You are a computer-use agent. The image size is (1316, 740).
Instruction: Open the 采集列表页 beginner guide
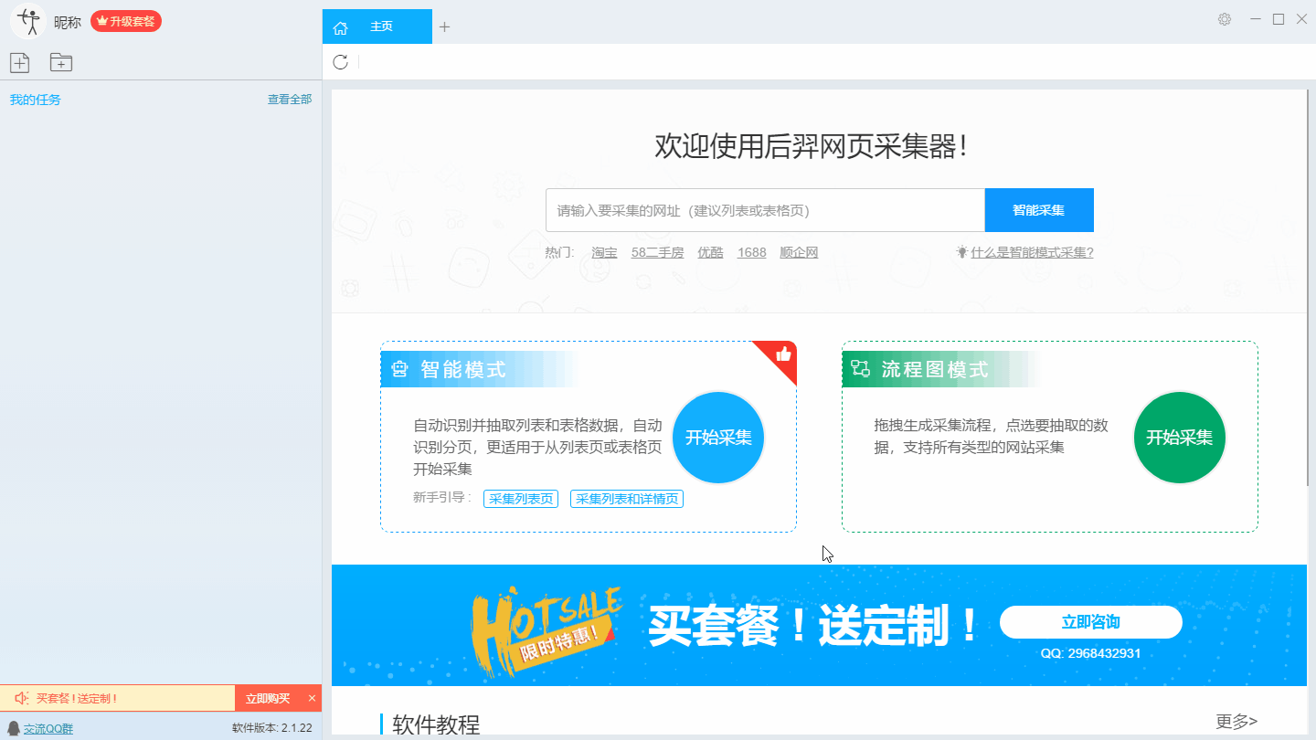(521, 498)
